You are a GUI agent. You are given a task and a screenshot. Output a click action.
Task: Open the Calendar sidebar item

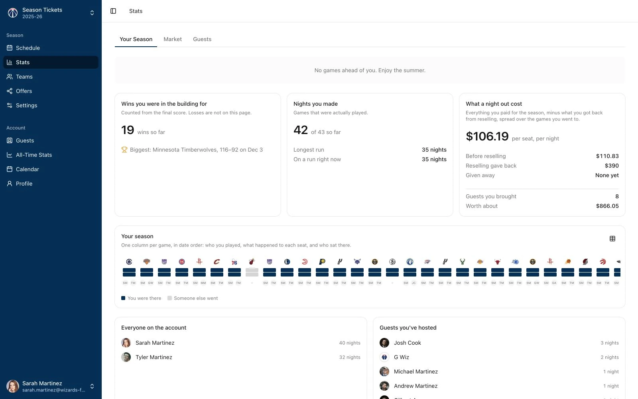point(51,169)
